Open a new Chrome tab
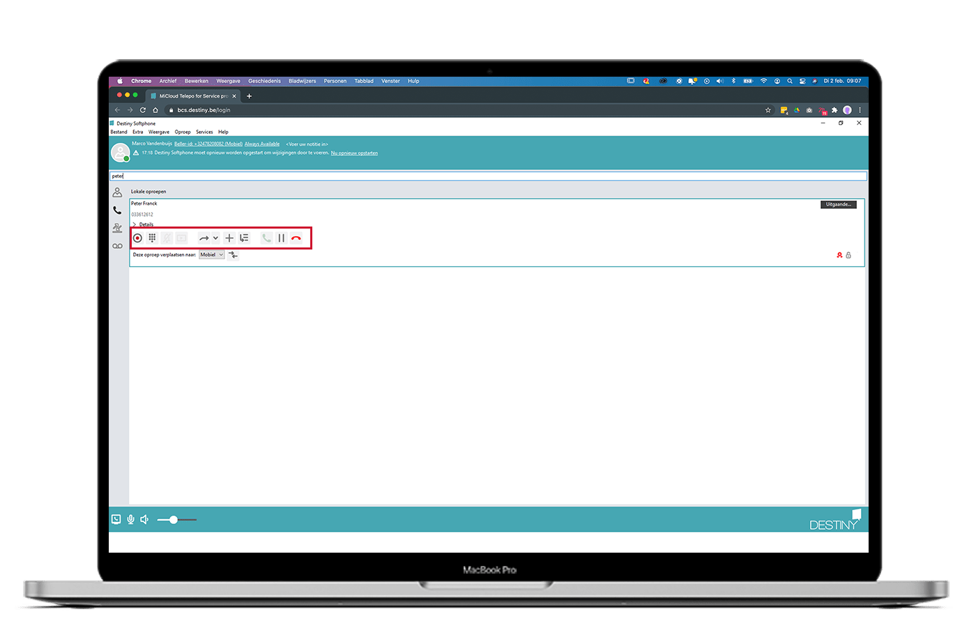The image size is (976, 644). tap(249, 96)
